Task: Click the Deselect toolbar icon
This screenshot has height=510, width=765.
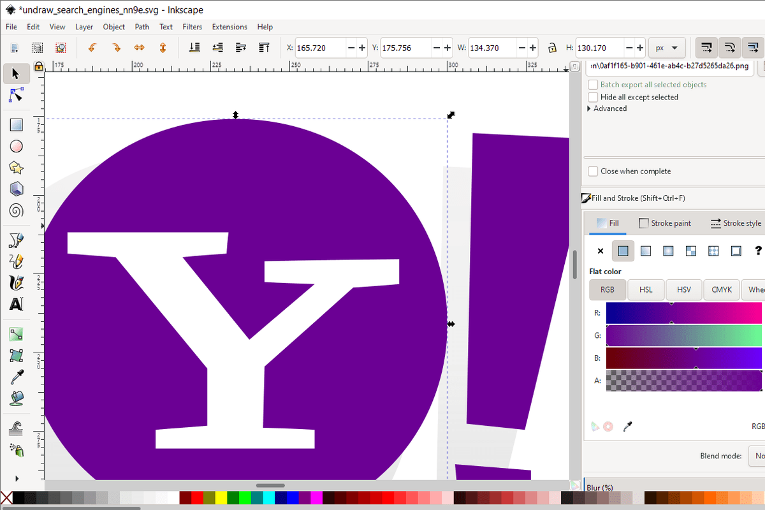Action: pyautogui.click(x=61, y=48)
